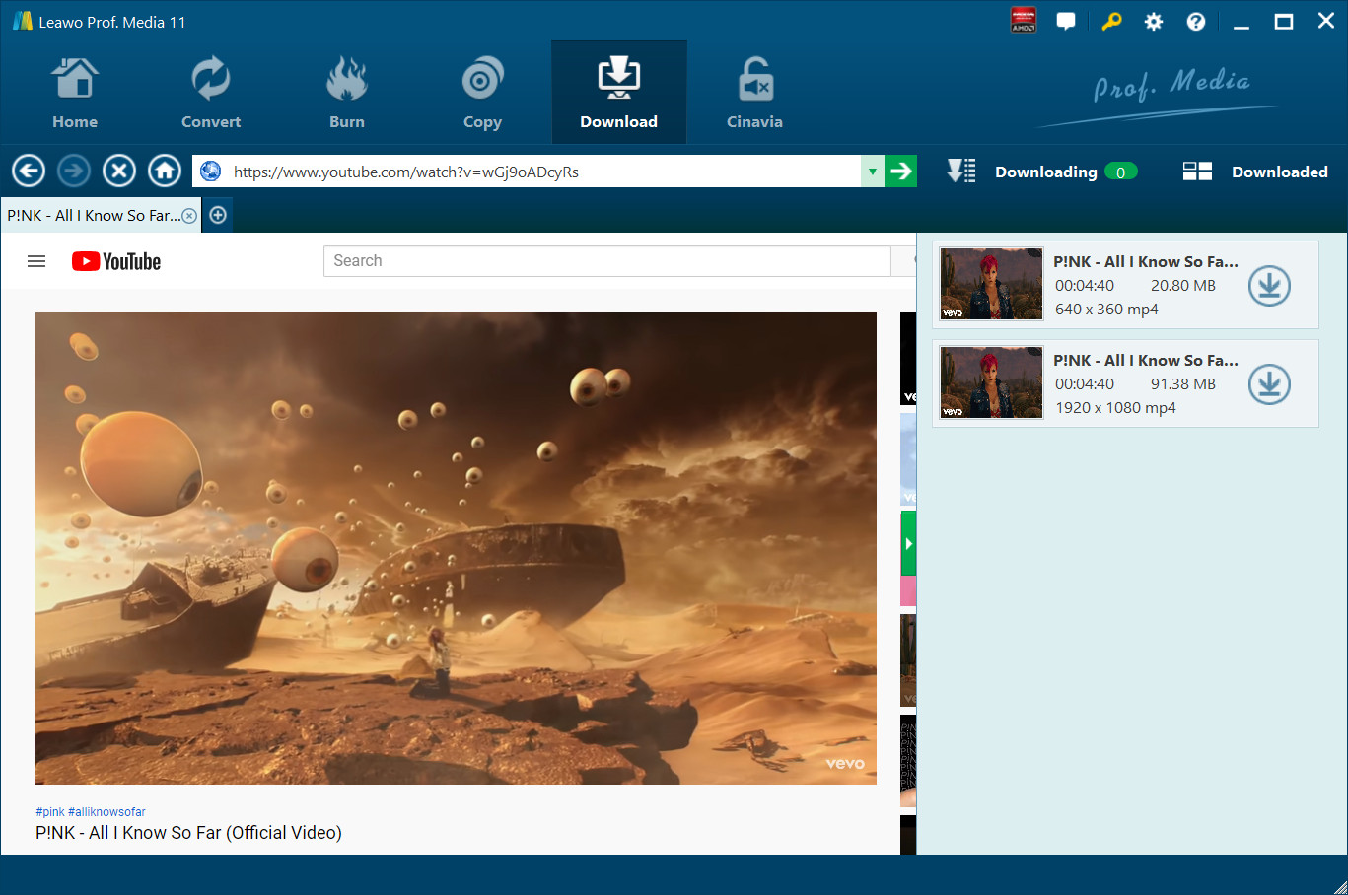Click thumbnail of the 20.80 MB video
Image resolution: width=1348 pixels, height=895 pixels.
coord(991,284)
